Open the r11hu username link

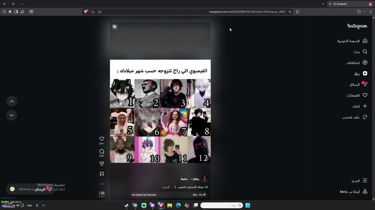(x=196, y=179)
